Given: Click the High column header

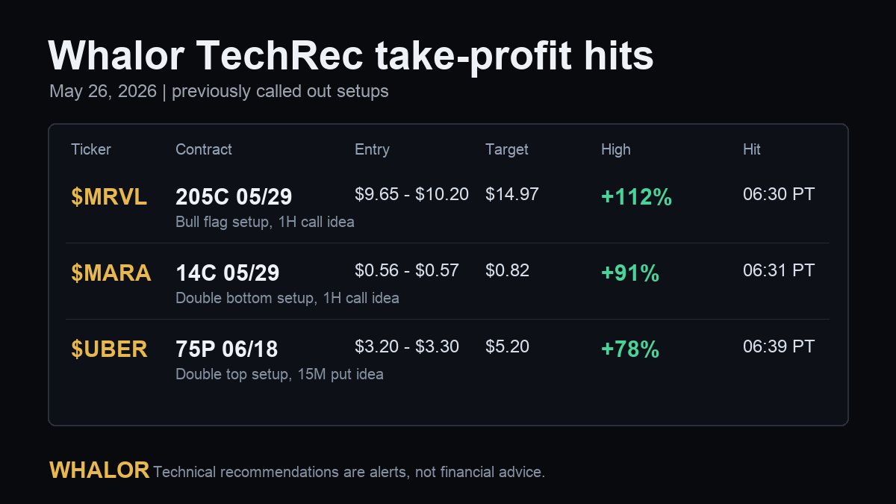Looking at the screenshot, I should click(616, 149).
